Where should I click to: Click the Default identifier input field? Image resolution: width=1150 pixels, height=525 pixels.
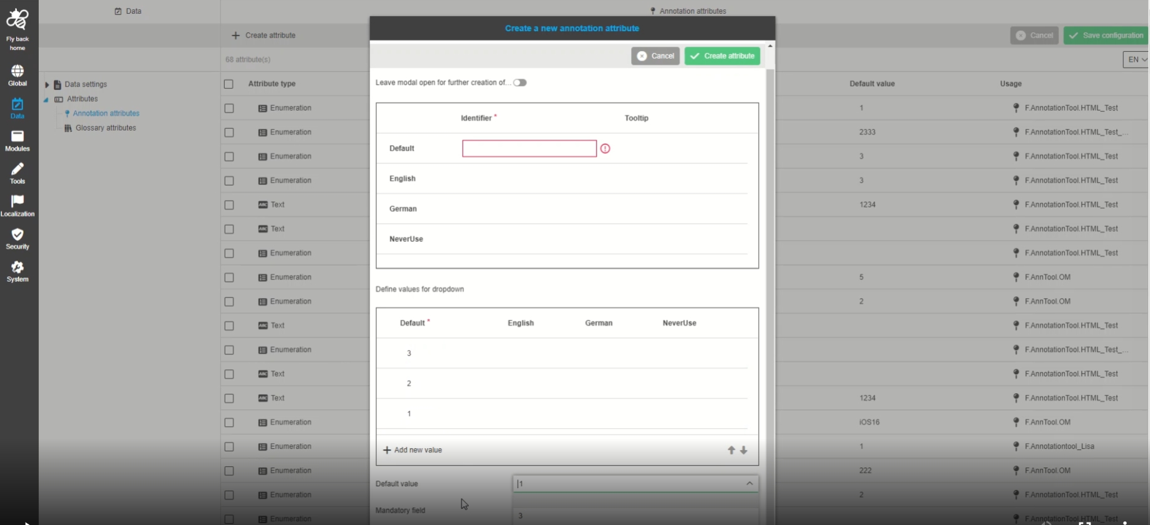click(530, 149)
